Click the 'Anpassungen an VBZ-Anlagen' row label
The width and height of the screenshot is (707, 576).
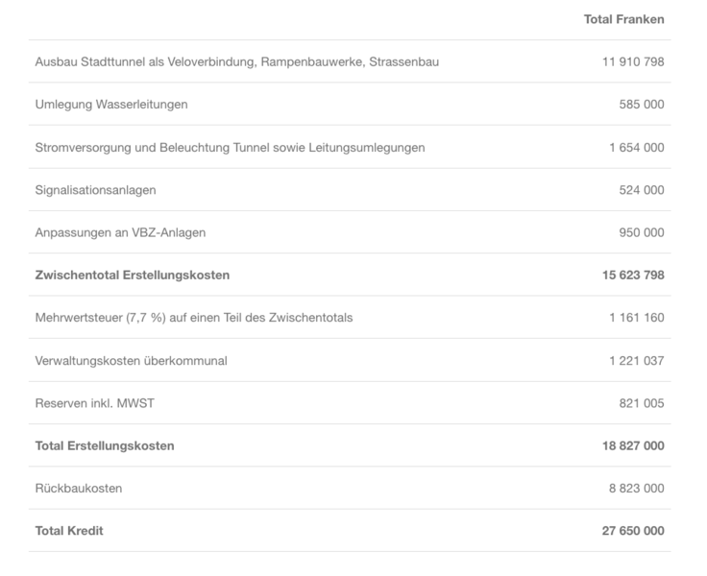(120, 232)
